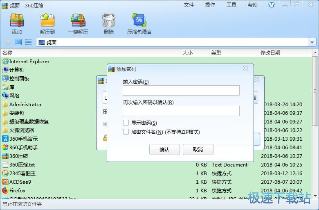The width and height of the screenshot is (319, 210).
Task: Enable the 显示密码 show password checkbox
Action: click(x=126, y=123)
